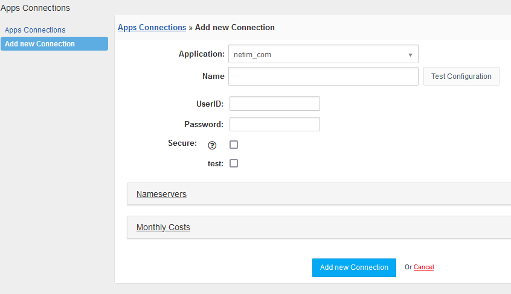511x294 pixels.
Task: Click the Apps Connections page title
Action: click(35, 8)
